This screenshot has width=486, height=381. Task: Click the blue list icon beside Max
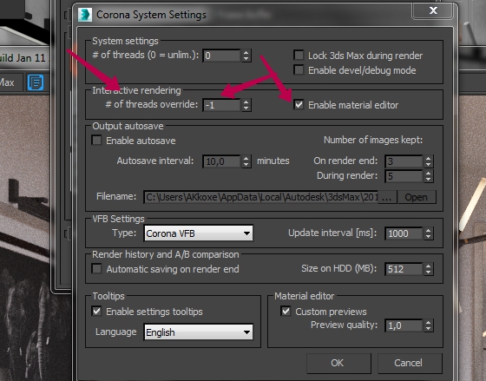[36, 82]
